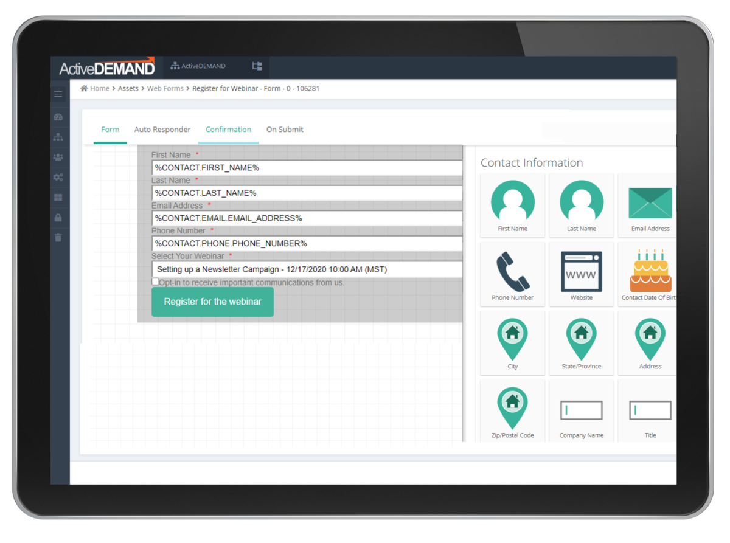Open the contacts people sidebar icon
Image resolution: width=730 pixels, height=543 pixels.
[58, 157]
